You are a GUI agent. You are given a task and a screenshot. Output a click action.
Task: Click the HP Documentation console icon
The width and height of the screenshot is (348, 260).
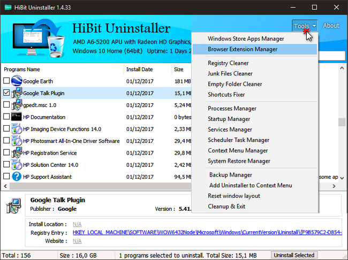[x=17, y=117]
